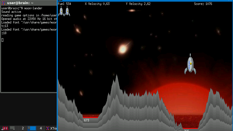
Task: Click the red landing pad labeled 673
Action: (91, 117)
